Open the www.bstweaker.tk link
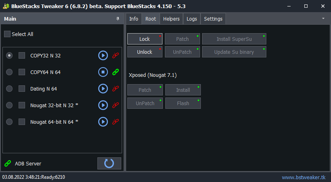Viewport: 331px width, 182px height. [304, 177]
